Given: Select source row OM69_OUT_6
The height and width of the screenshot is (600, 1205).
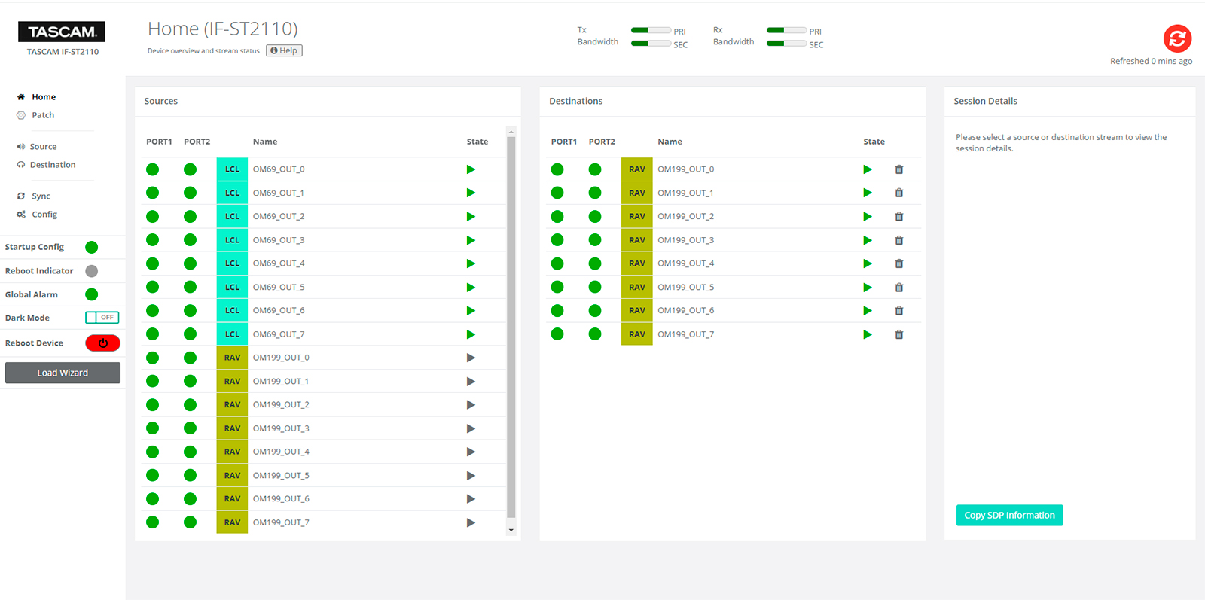Looking at the screenshot, I should coord(323,310).
